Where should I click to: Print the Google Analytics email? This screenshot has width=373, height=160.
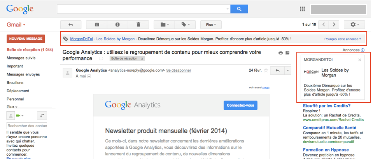click(x=281, y=53)
